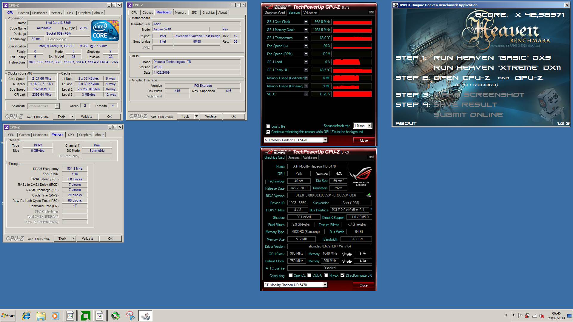Image resolution: width=573 pixels, height=322 pixels.
Task: Click Close button in GPU-Z Sensors window
Action: point(364,140)
